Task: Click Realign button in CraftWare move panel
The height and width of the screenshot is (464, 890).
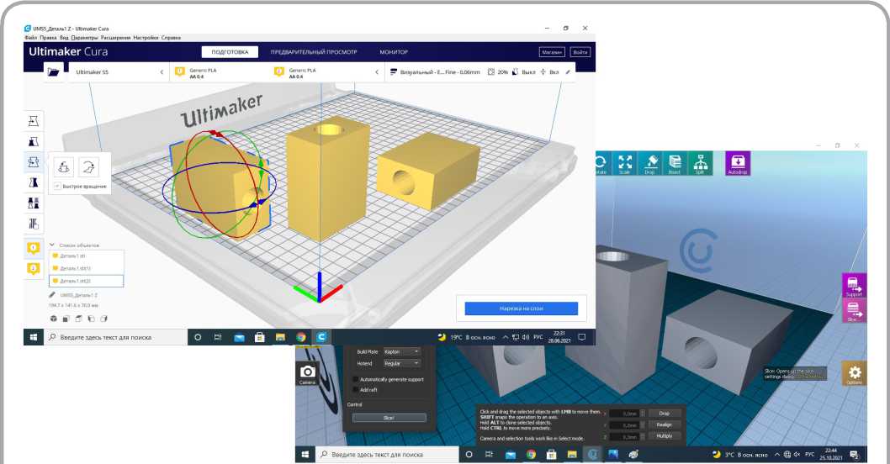Action: click(x=664, y=424)
